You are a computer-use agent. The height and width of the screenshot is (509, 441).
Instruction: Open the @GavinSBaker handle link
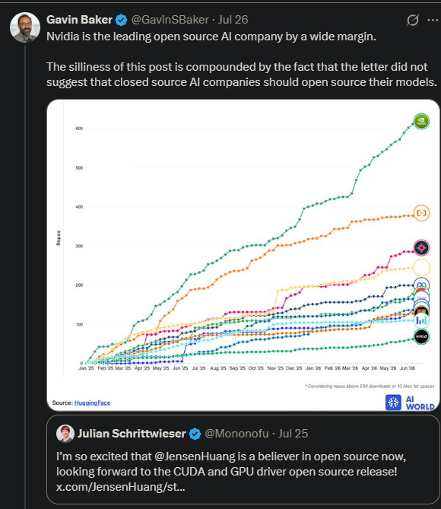tap(170, 20)
